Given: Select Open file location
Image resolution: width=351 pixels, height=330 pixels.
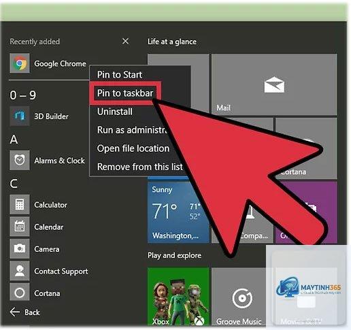Looking at the screenshot, I should [133, 148].
